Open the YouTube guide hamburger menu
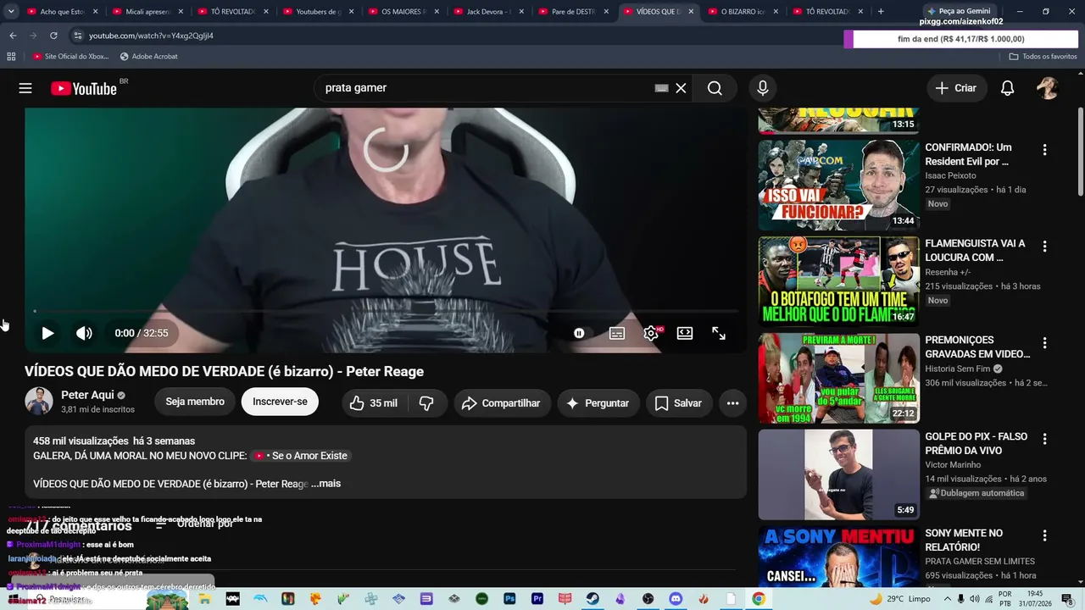The height and width of the screenshot is (610, 1085). (x=25, y=88)
